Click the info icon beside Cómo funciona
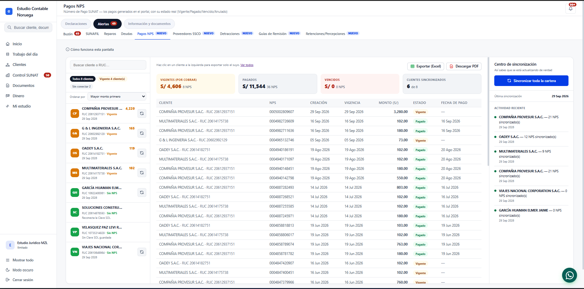The width and height of the screenshot is (584, 289). tap(68, 50)
